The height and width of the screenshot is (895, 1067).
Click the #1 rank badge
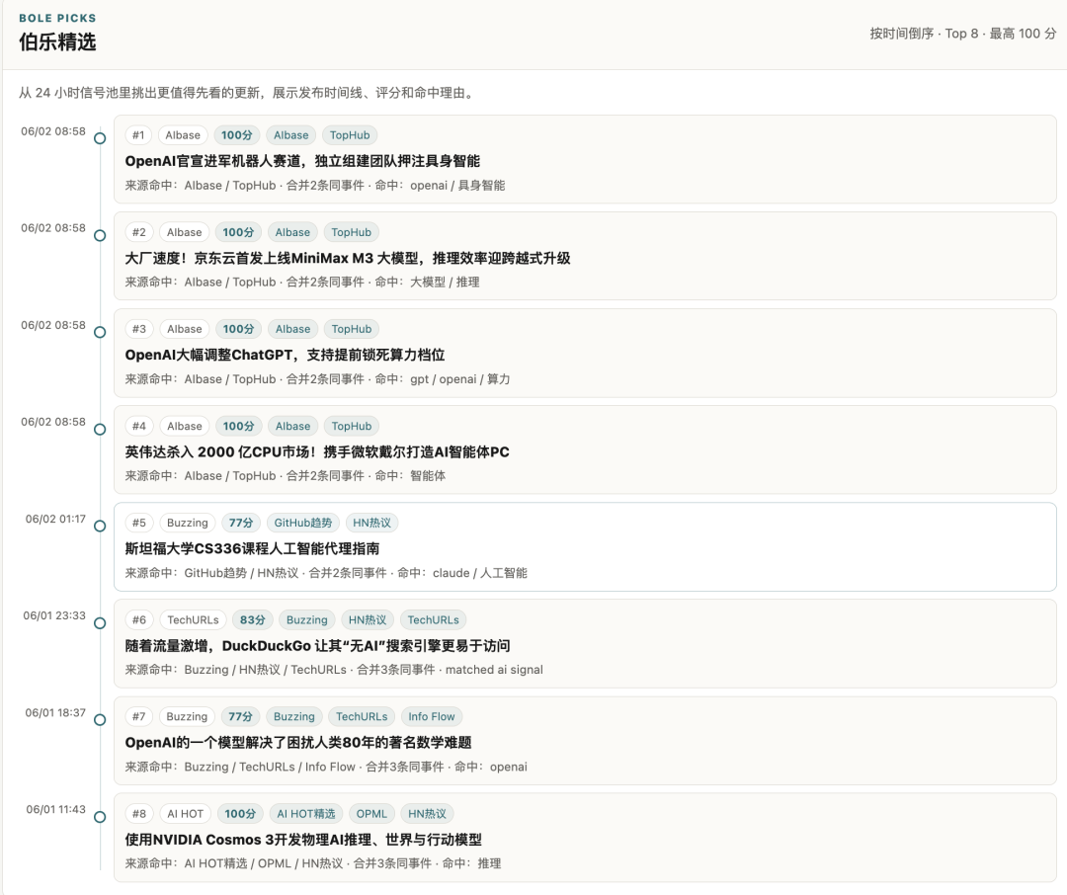coord(138,135)
